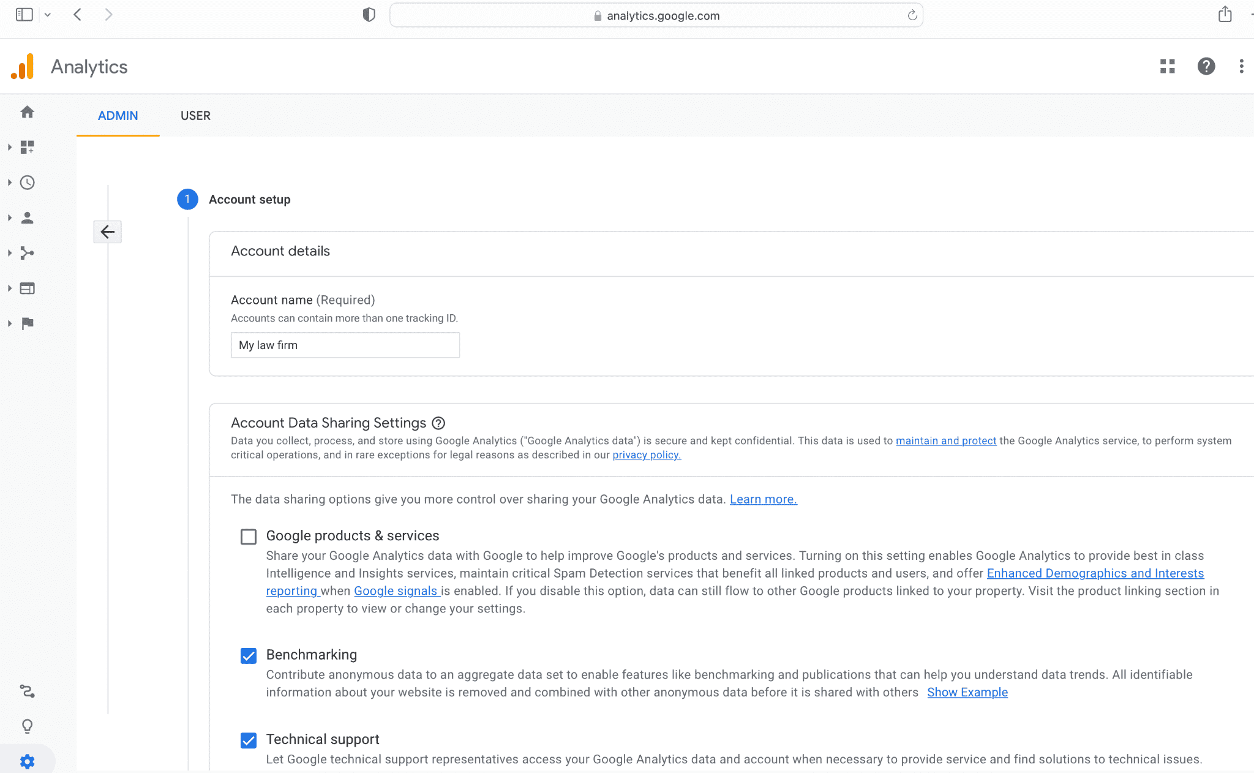Open the Conversions flag icon
Image resolution: width=1254 pixels, height=773 pixels.
pos(27,323)
